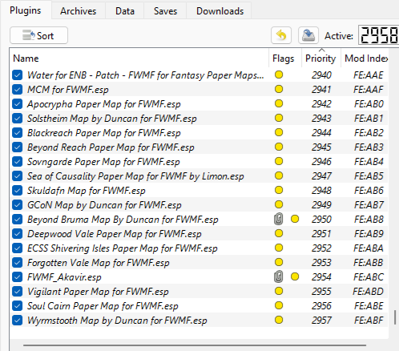Click paperclip flag icon on FWMF_Akavir row
Image resolution: width=399 pixels, height=351 pixels.
point(278,276)
